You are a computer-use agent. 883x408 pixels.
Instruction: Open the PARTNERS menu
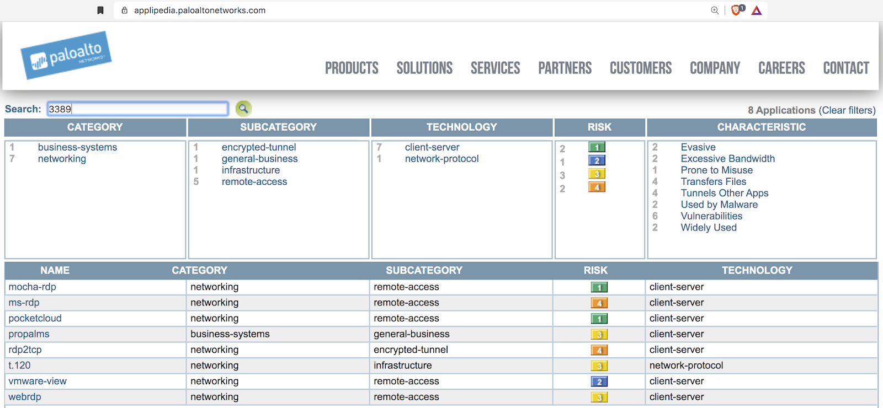[x=565, y=68]
